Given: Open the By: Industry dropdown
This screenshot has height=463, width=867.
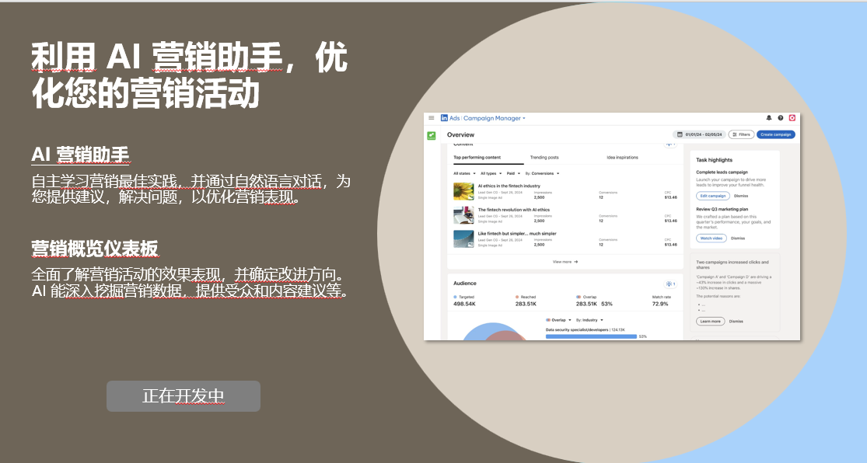Looking at the screenshot, I should tap(589, 320).
